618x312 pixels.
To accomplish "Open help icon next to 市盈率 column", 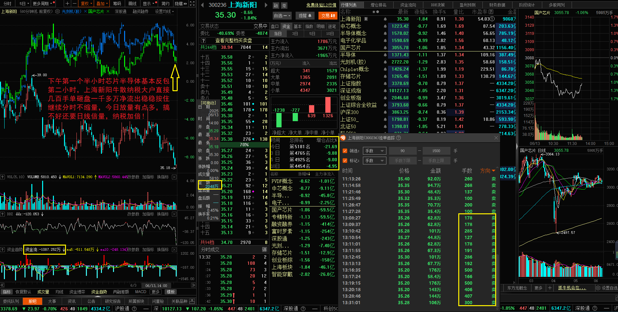I will pos(491,12).
